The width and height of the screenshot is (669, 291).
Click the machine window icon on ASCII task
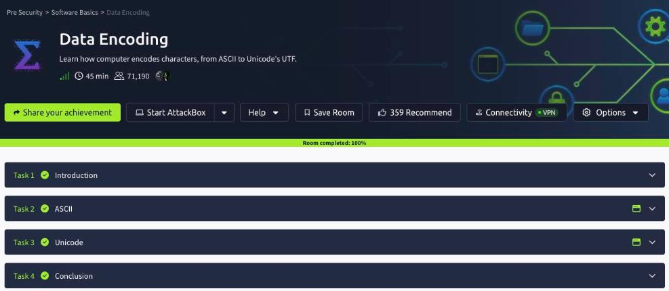pos(636,208)
